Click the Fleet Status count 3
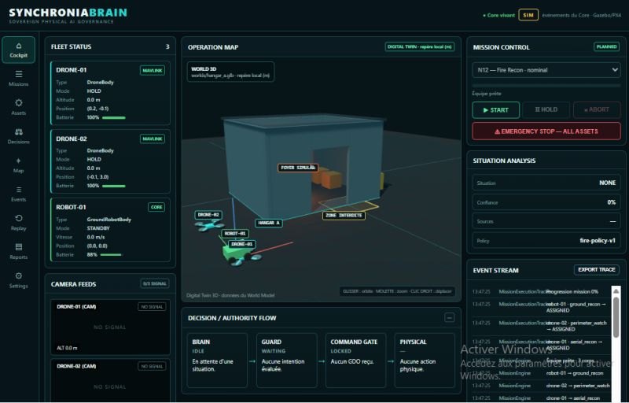This screenshot has width=629, height=403. (x=167, y=47)
